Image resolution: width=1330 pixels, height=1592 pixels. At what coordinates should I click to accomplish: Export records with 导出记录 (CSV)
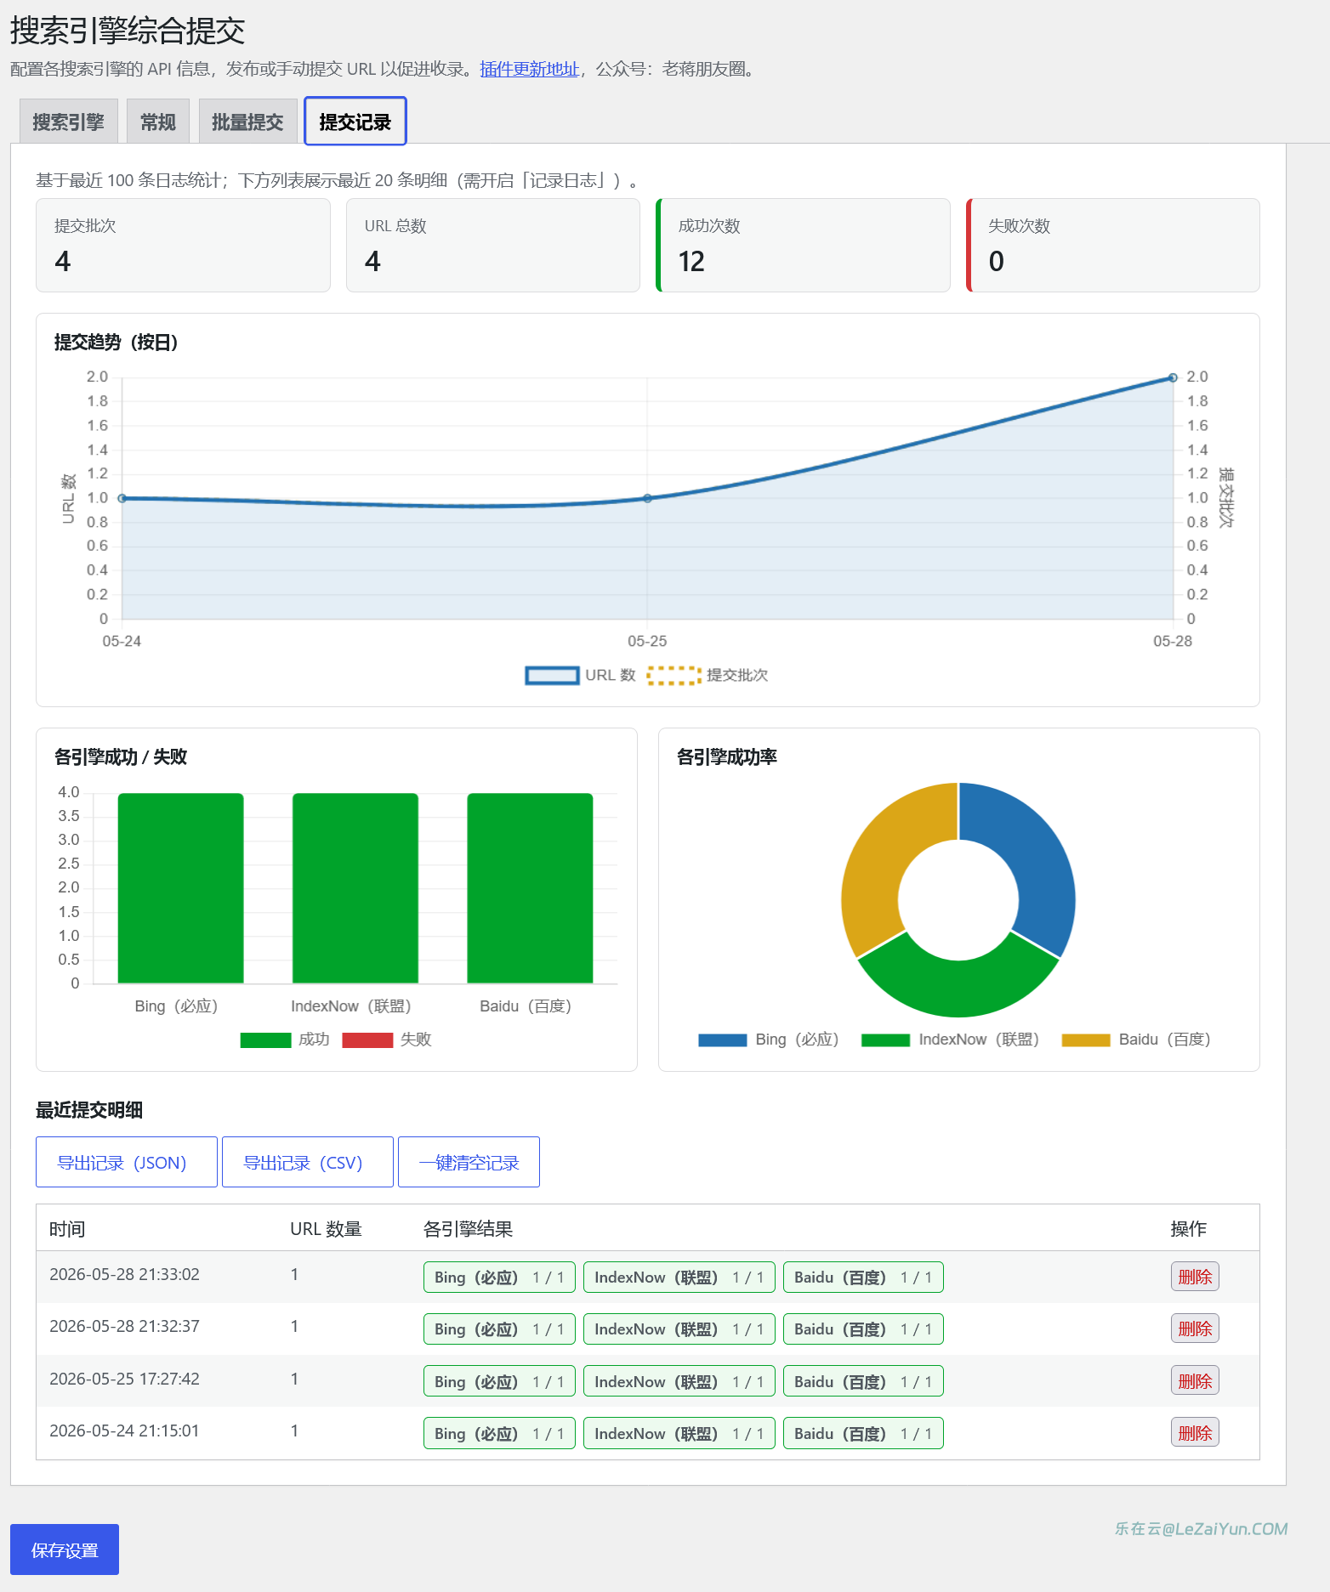point(307,1162)
